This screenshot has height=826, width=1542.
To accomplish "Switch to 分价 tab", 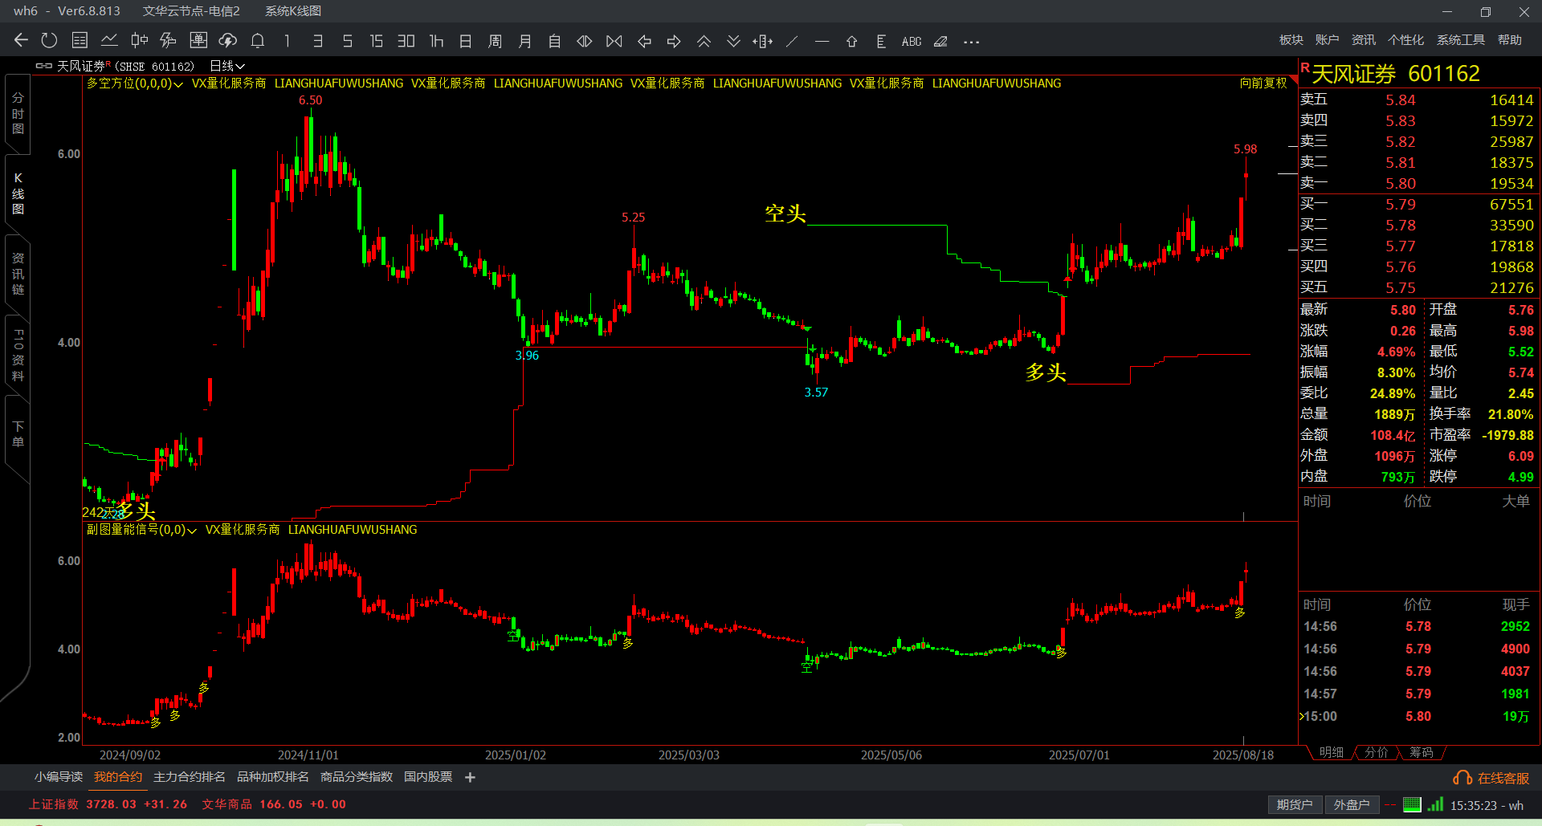I will 1376,752.
